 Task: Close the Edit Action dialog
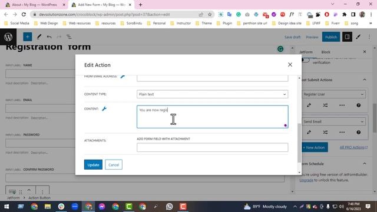click(290, 65)
